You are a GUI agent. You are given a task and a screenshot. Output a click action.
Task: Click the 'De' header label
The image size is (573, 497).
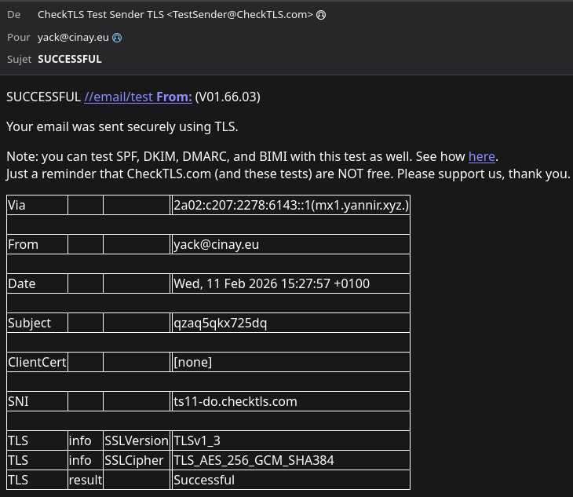click(14, 15)
